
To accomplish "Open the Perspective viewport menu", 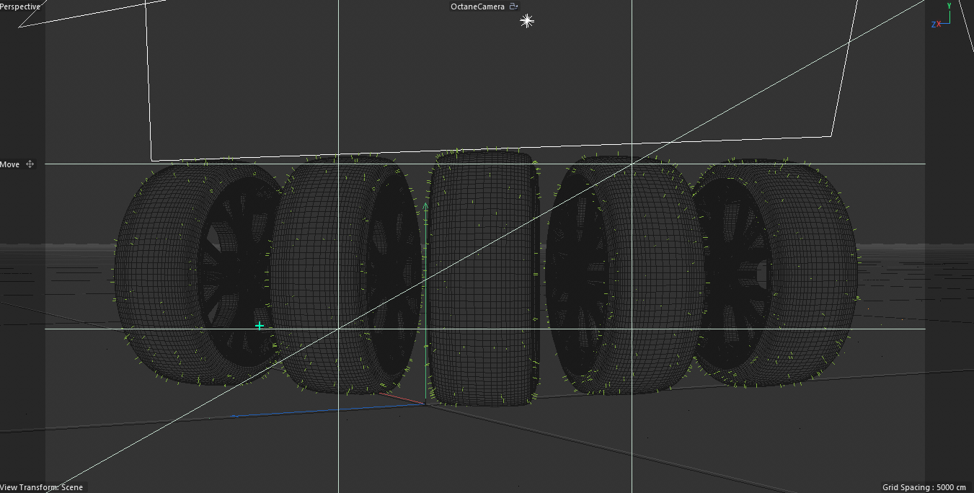I will (20, 6).
